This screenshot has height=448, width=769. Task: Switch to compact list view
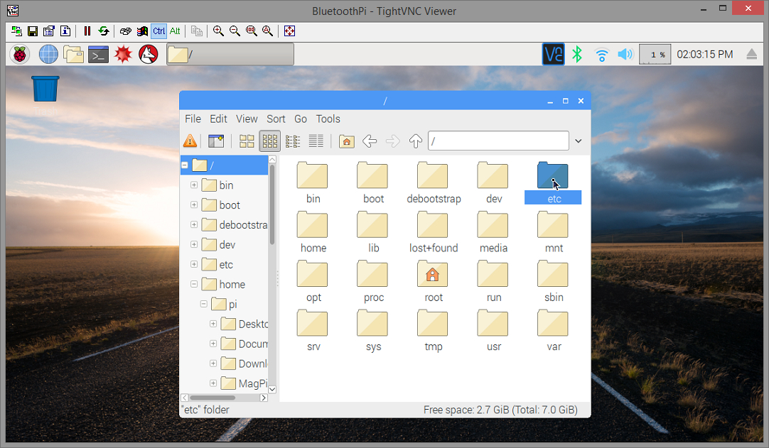click(293, 141)
